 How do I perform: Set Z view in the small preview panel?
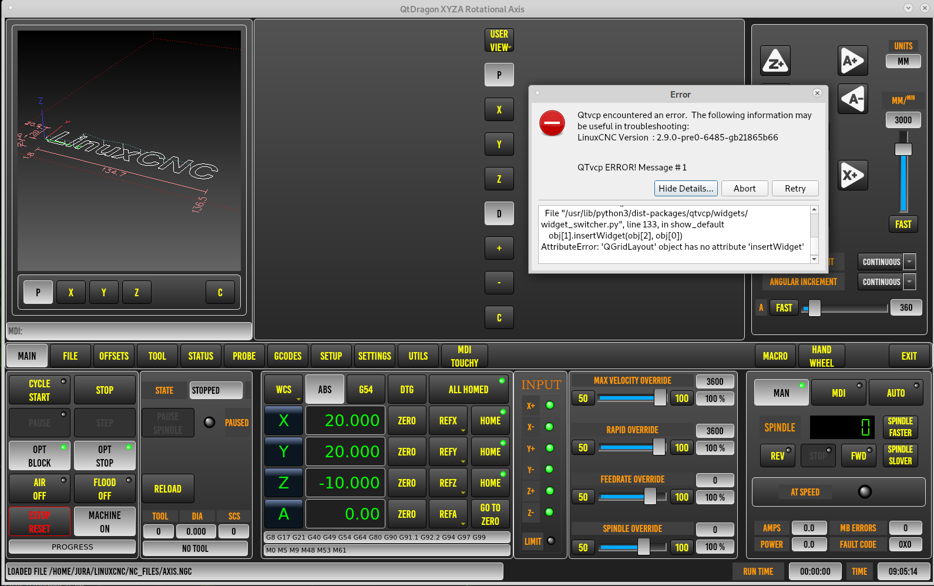click(137, 292)
